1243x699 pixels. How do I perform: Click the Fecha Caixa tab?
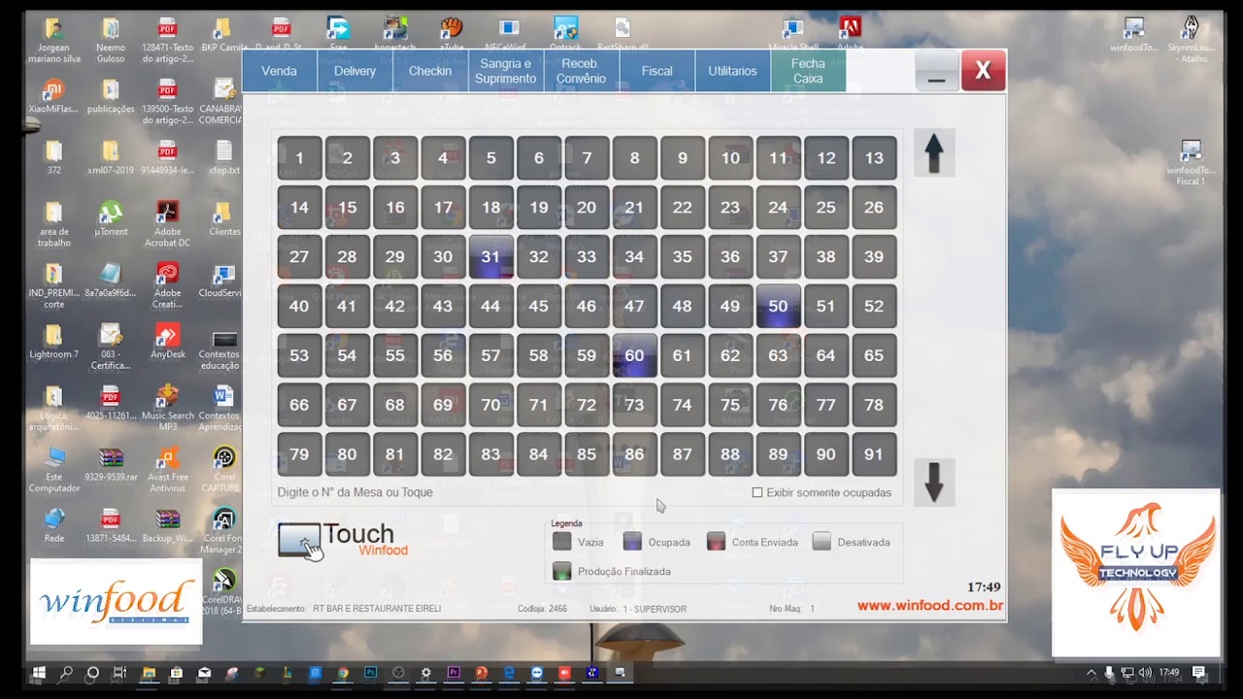pyautogui.click(x=808, y=71)
